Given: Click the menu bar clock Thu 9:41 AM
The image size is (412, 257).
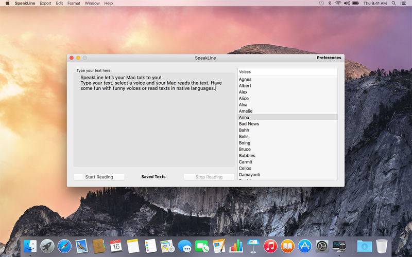Looking at the screenshot, I should 375,3.
